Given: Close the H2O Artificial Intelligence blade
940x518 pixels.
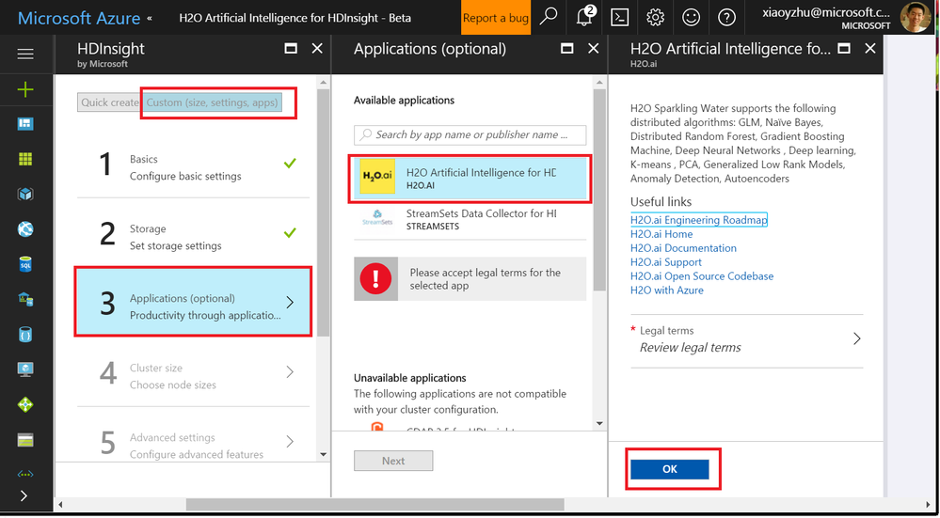Looking at the screenshot, I should pos(869,49).
